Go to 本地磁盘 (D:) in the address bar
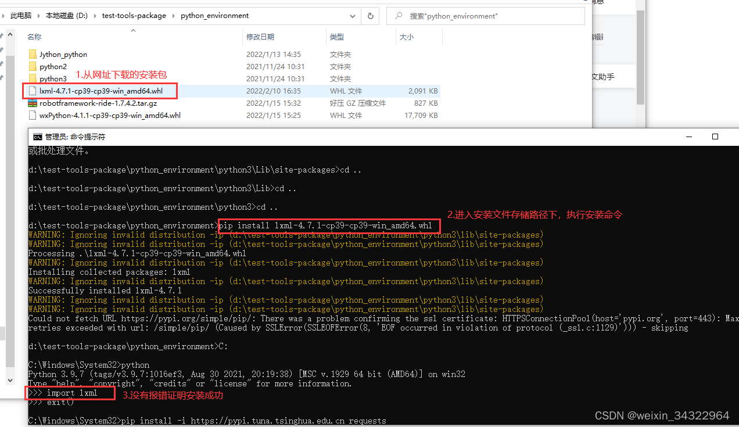 point(67,16)
